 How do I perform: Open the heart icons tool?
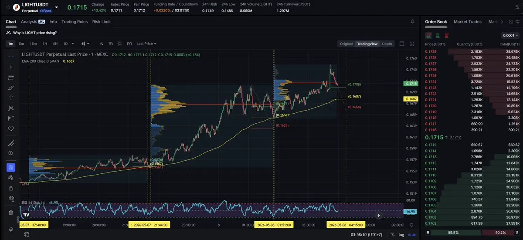[11, 129]
